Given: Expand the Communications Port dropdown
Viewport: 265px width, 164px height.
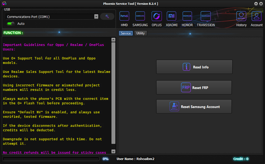Looking at the screenshot, I should pos(96,17).
